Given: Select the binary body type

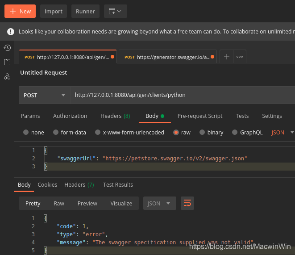Looking at the screenshot, I should tap(202, 132).
